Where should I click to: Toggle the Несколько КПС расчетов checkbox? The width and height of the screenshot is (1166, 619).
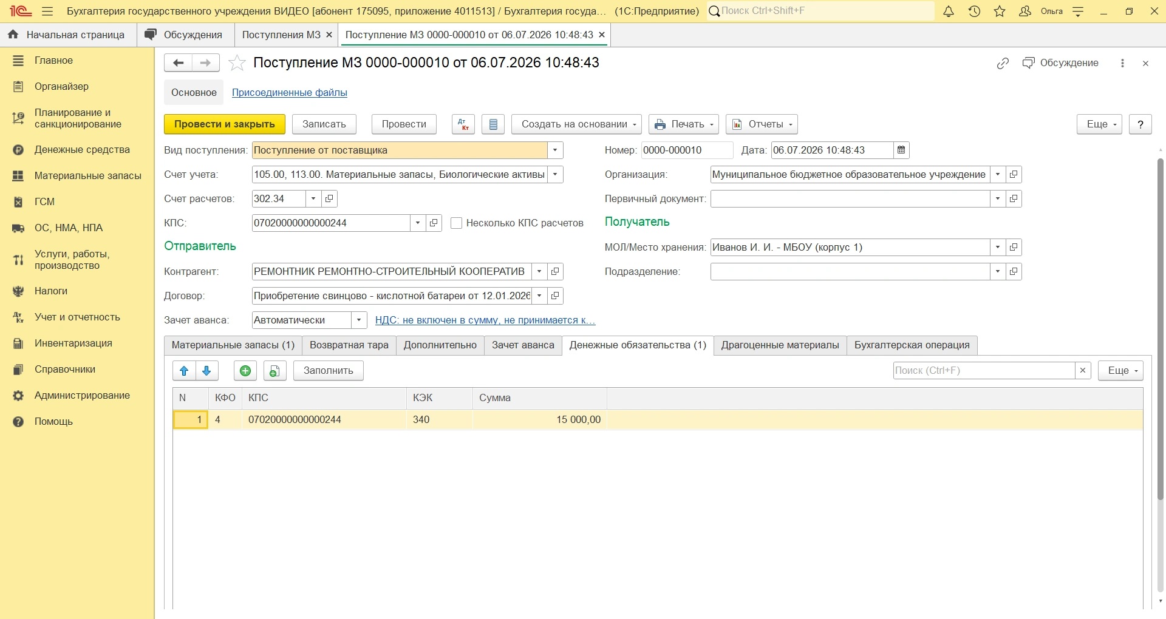click(457, 223)
